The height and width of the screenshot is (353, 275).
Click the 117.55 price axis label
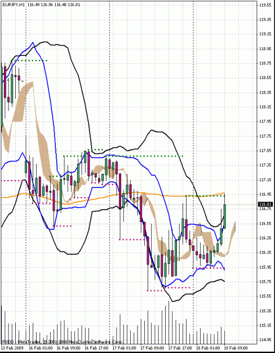coord(265,151)
